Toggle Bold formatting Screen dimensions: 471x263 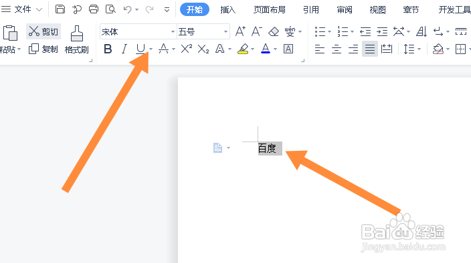tap(108, 49)
